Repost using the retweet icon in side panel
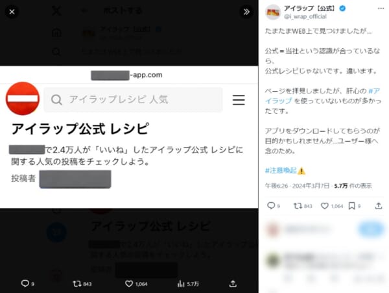The width and height of the screenshot is (389, 293). (298, 206)
